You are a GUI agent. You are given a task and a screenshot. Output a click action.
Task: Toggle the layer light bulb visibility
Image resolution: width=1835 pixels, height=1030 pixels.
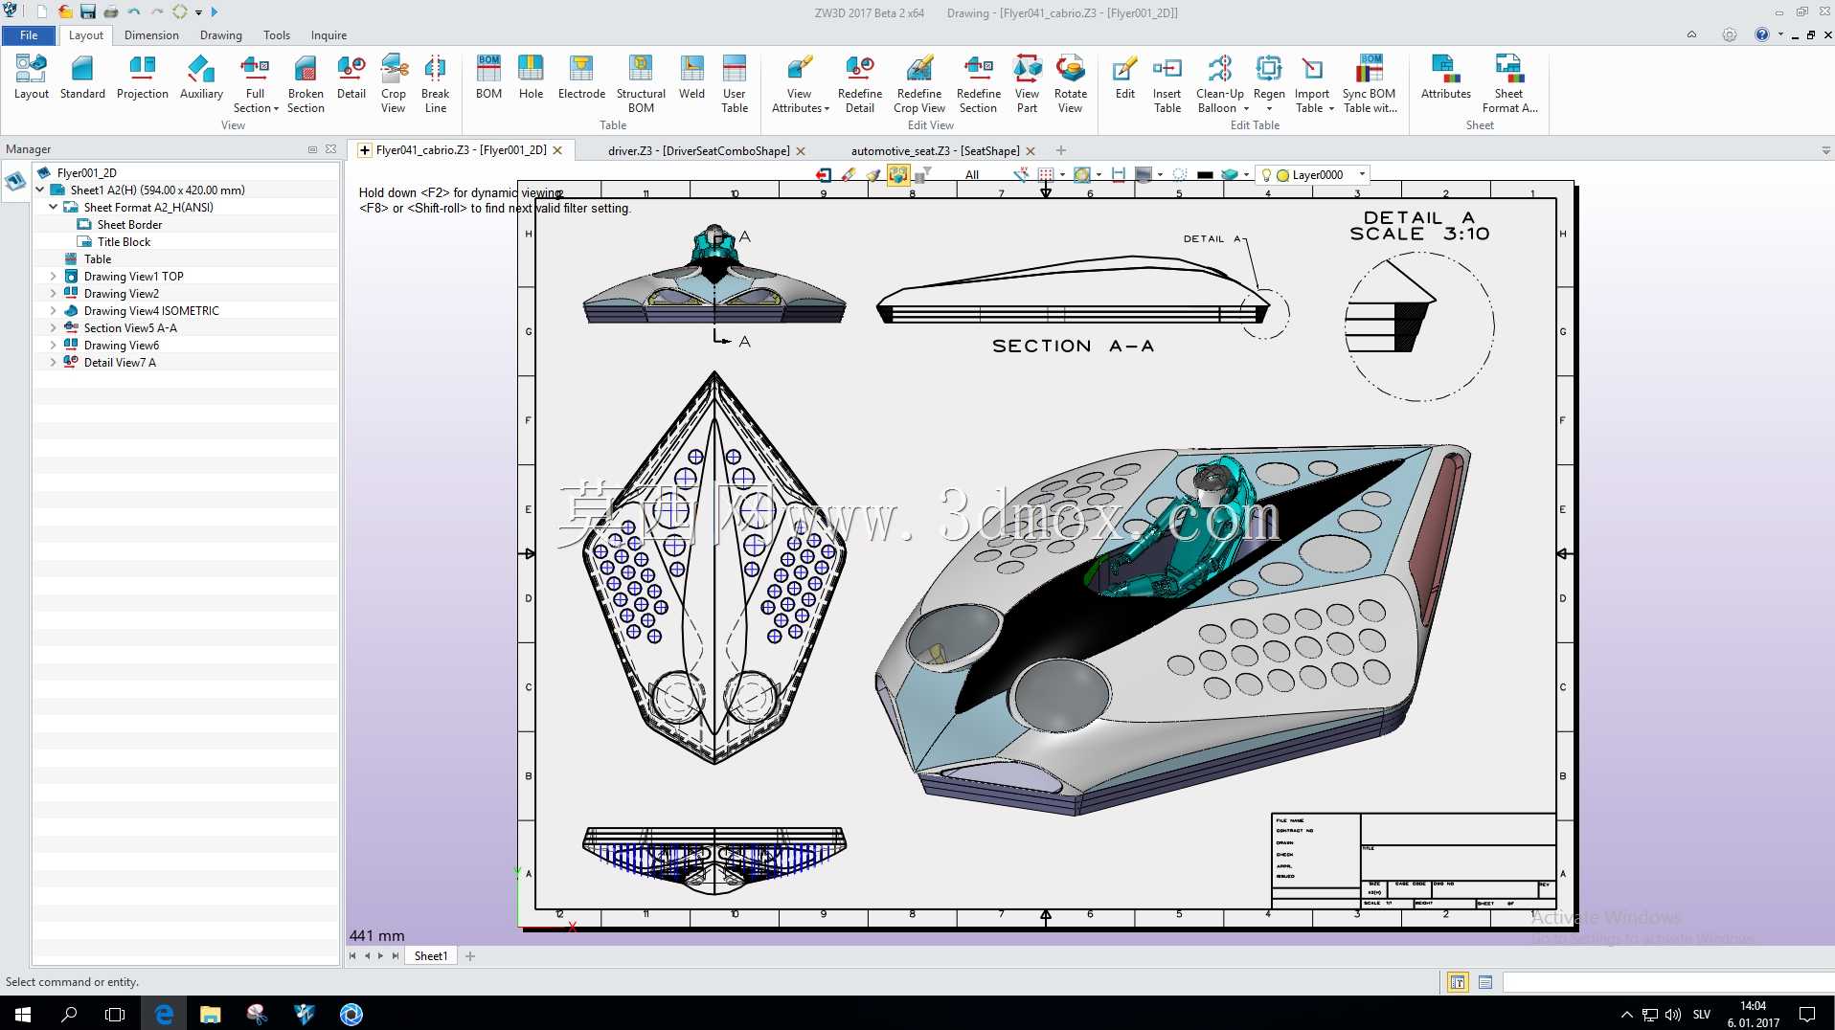pos(1266,175)
